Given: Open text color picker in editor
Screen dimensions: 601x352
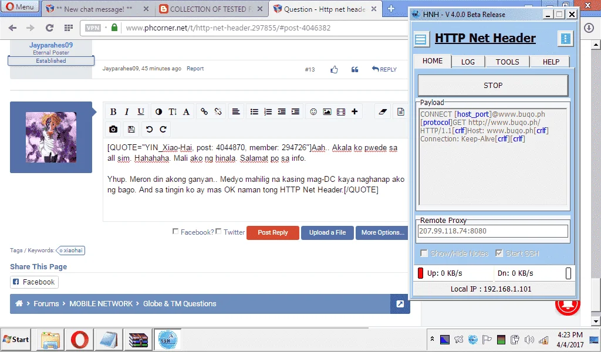Looking at the screenshot, I should pos(158,112).
